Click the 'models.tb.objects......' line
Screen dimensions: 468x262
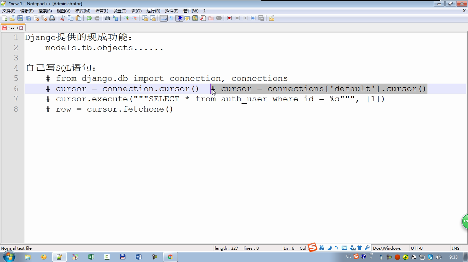(104, 48)
